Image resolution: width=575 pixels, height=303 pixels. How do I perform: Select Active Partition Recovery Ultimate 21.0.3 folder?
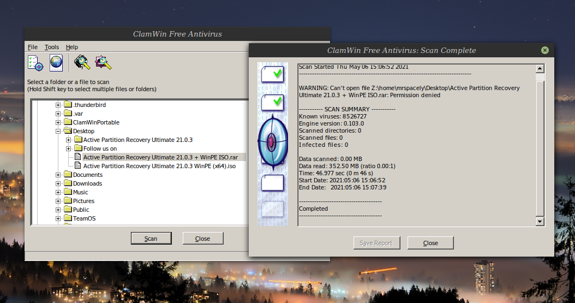click(x=138, y=140)
